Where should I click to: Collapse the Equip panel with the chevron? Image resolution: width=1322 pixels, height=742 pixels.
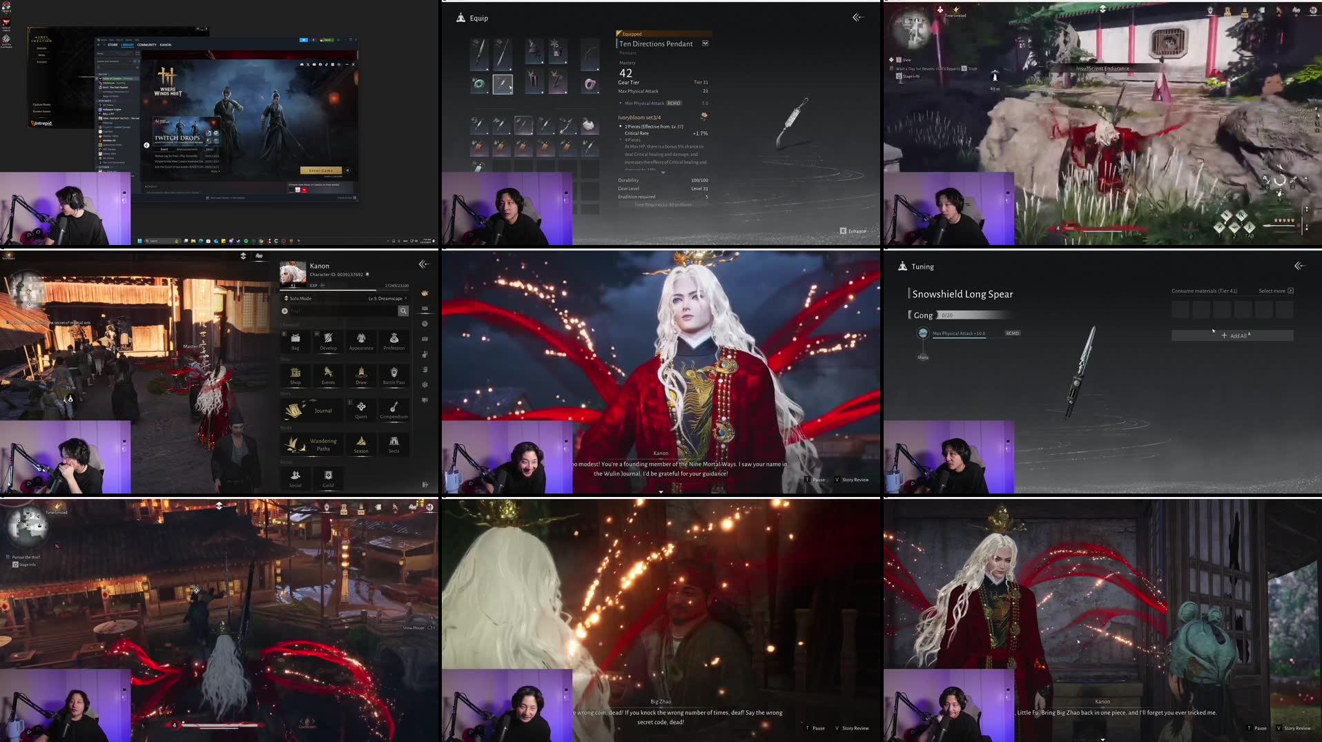click(x=857, y=17)
